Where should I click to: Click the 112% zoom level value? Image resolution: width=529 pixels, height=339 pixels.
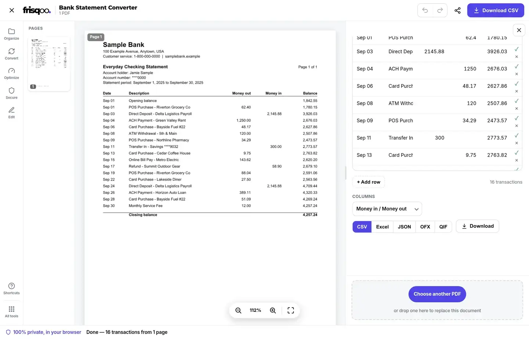click(255, 310)
